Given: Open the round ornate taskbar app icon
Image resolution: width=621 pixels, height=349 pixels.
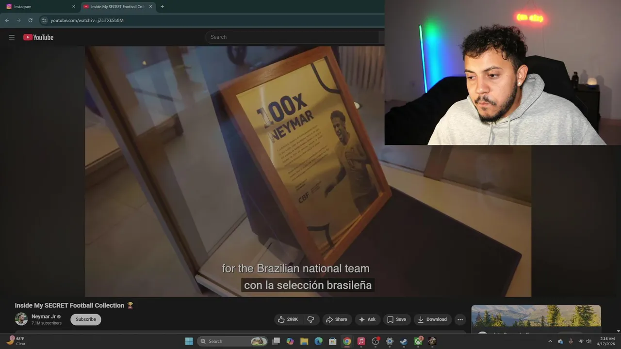Looking at the screenshot, I should pyautogui.click(x=432, y=341).
